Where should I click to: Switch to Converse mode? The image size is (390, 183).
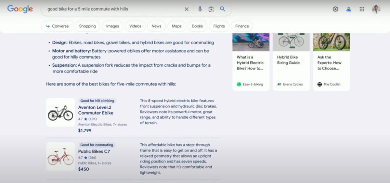pos(57,26)
